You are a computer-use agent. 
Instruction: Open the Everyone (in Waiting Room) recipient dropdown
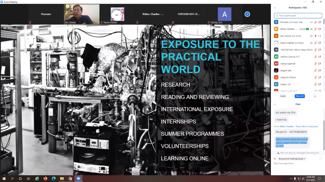pyautogui.click(x=292, y=159)
